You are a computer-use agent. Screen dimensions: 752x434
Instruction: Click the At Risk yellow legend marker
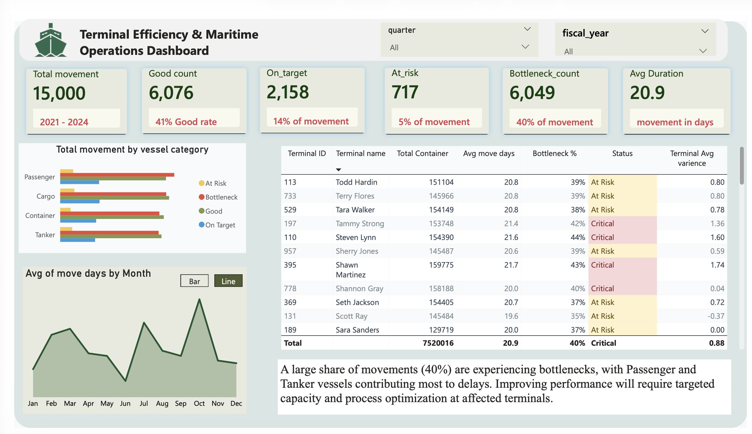click(201, 183)
